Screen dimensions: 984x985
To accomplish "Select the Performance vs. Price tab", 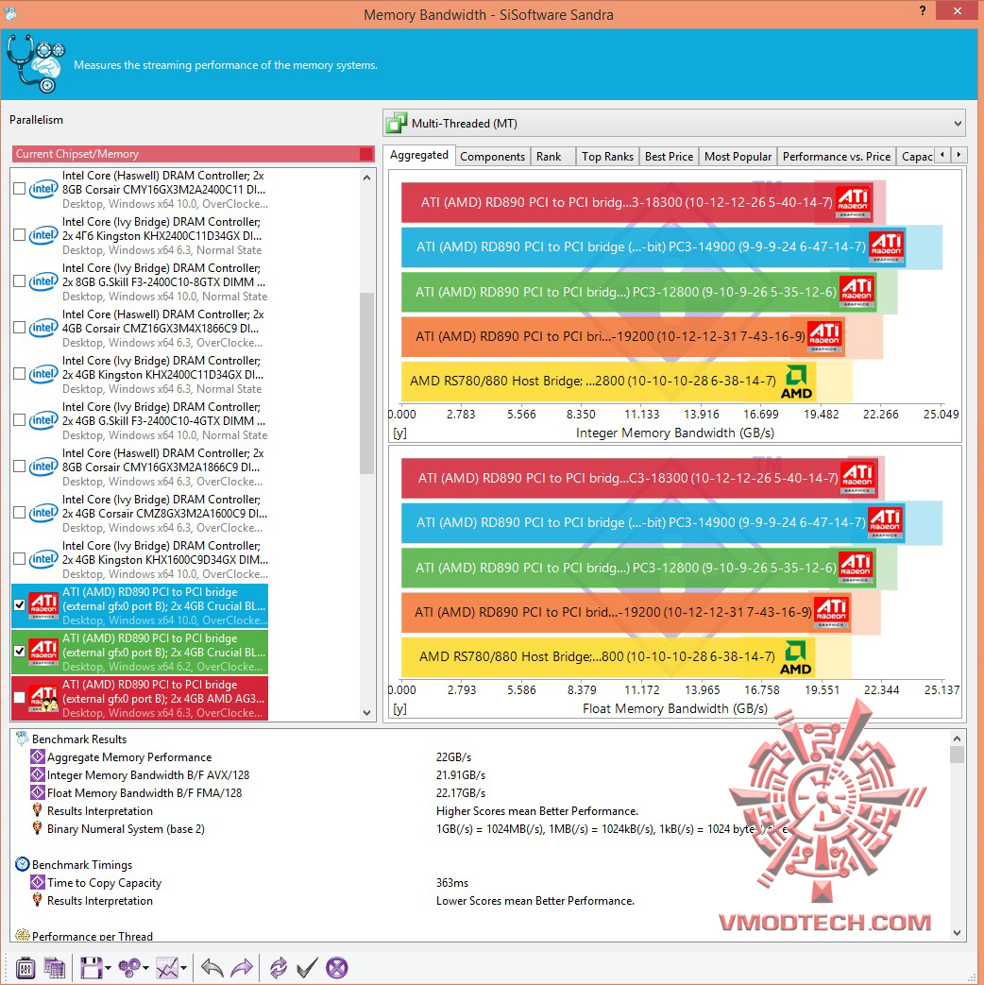I will coord(837,157).
